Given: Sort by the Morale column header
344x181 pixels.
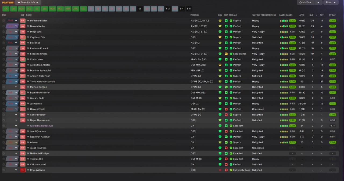Looking at the screenshot, I should coord(233,15).
